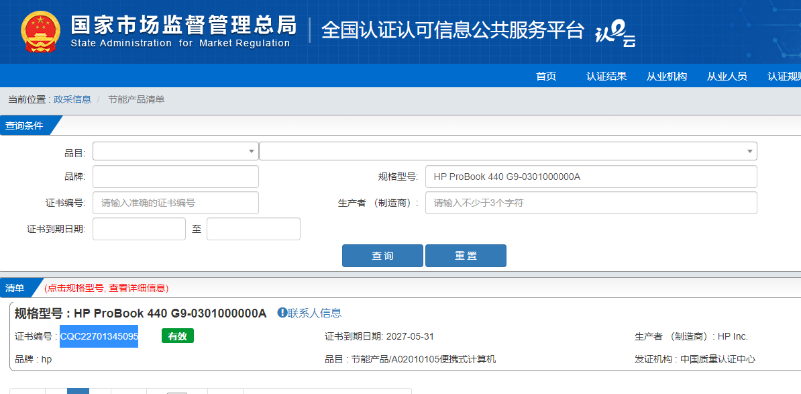
Task: Click the expiry date 2027-05-31
Action: [x=410, y=336]
